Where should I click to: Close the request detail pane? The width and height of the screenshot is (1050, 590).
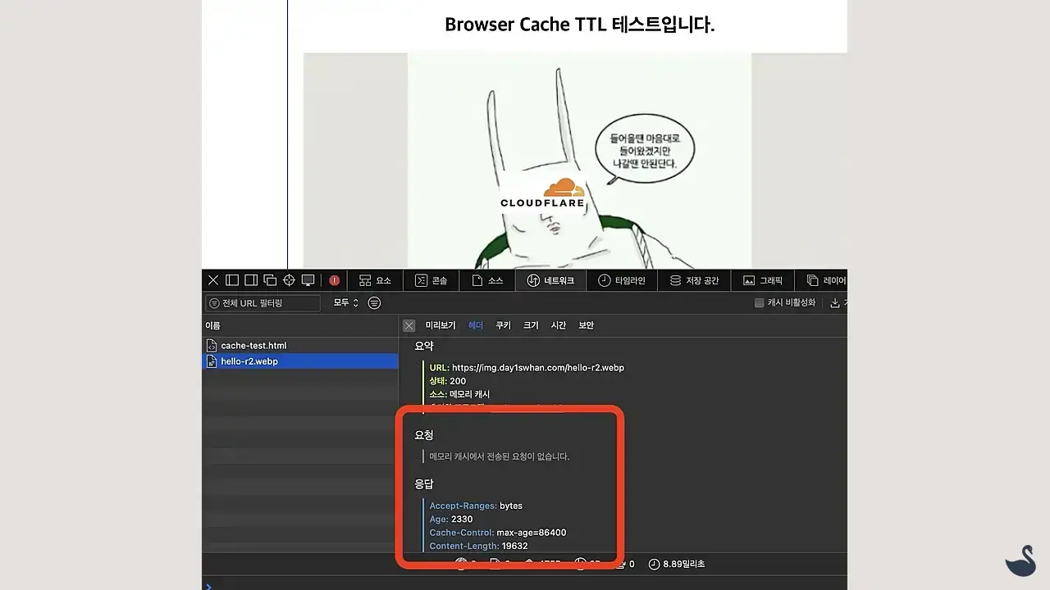409,325
